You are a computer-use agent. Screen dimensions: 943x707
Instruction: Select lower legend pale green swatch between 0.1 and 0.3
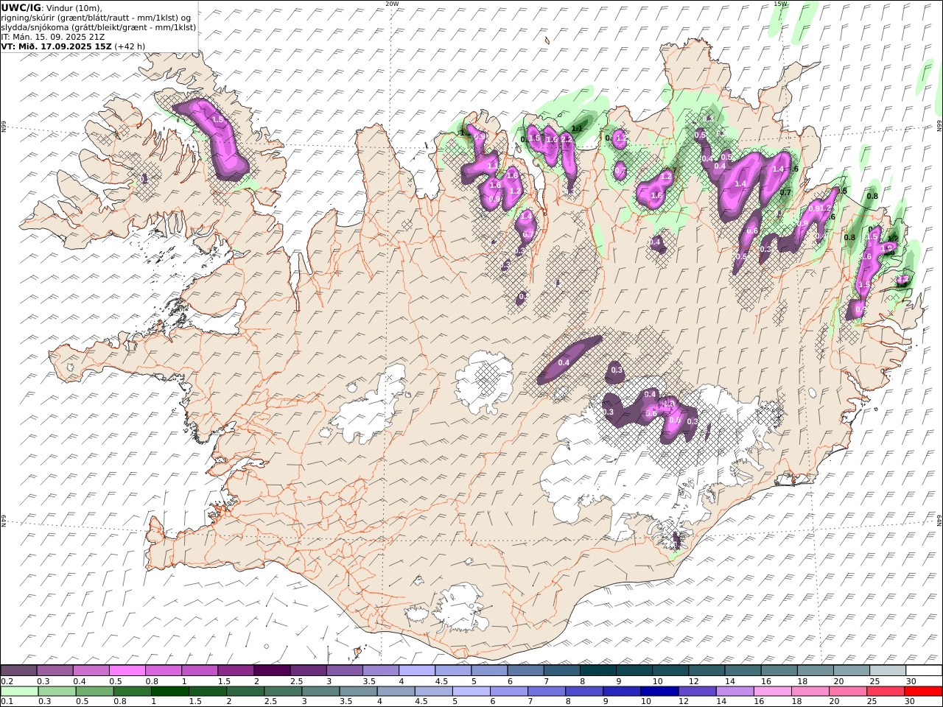click(19, 691)
